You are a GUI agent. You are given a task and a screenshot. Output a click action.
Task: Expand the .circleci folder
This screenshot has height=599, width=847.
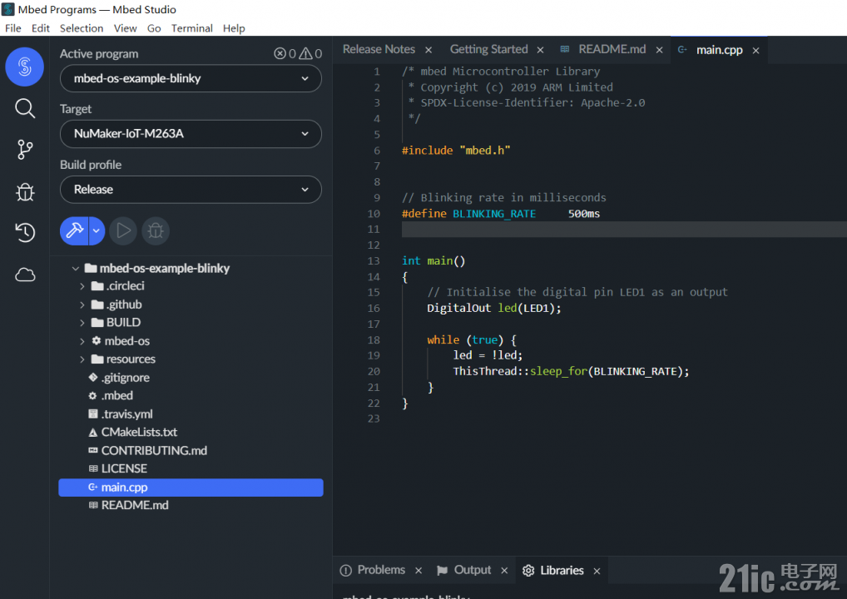coord(82,286)
